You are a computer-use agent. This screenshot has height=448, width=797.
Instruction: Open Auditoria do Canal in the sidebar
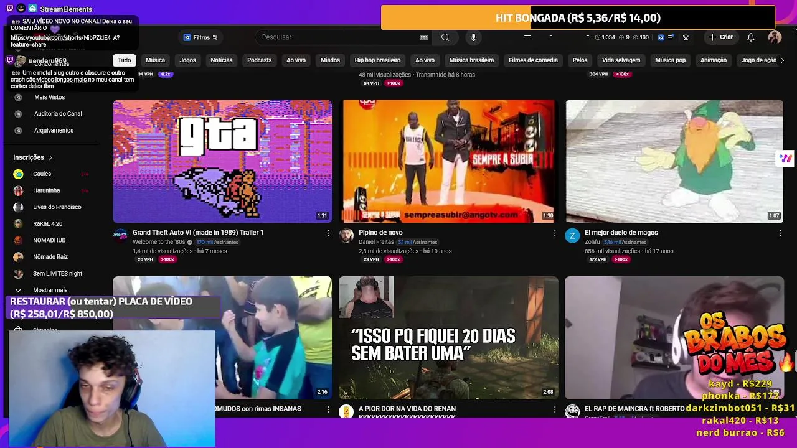click(x=58, y=114)
